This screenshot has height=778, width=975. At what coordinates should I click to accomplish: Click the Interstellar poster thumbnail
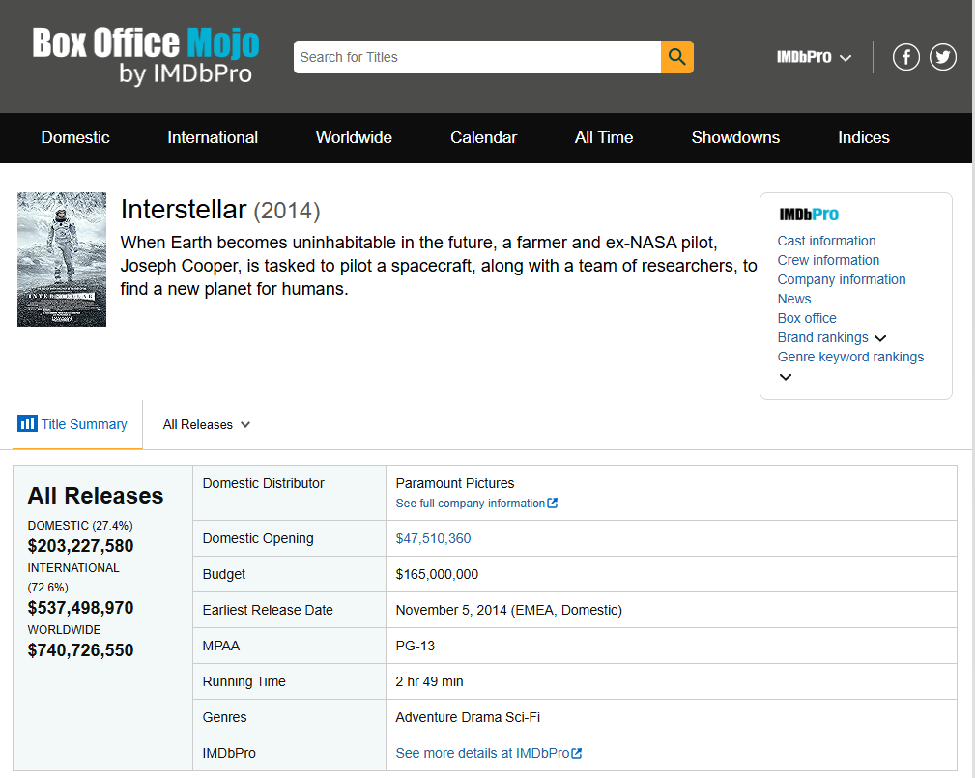[62, 259]
